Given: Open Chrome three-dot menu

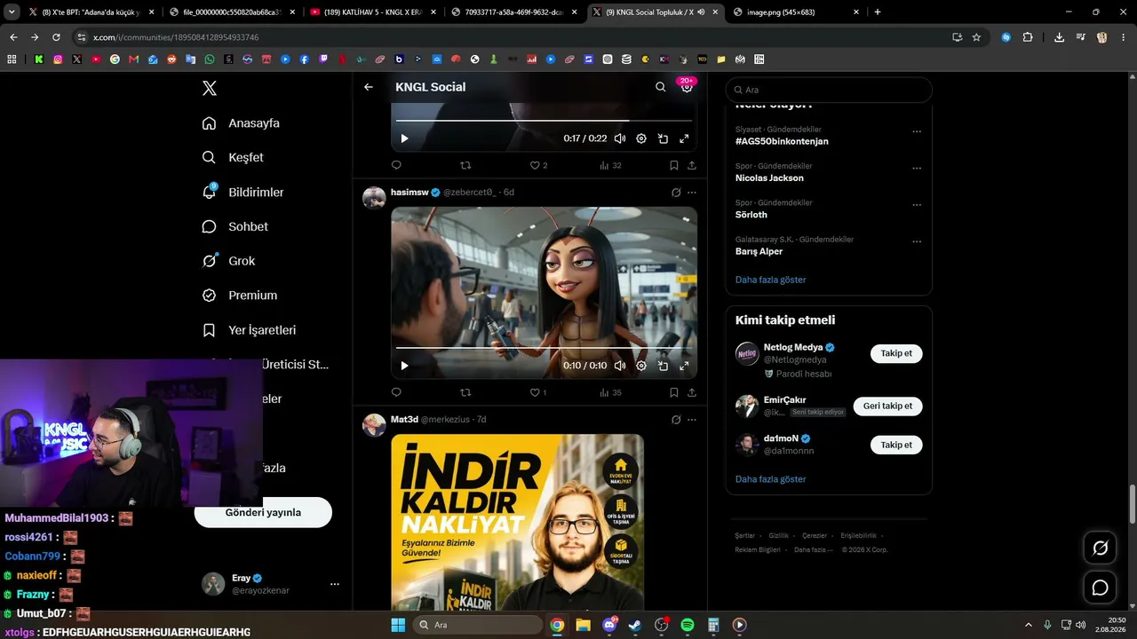Looking at the screenshot, I should [x=1124, y=37].
